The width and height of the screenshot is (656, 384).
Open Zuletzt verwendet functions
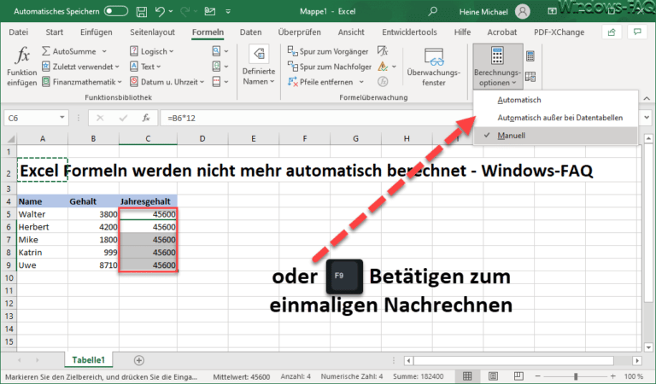pyautogui.click(x=80, y=67)
